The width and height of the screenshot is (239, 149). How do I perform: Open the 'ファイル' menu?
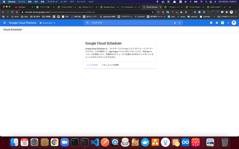click(21, 2)
